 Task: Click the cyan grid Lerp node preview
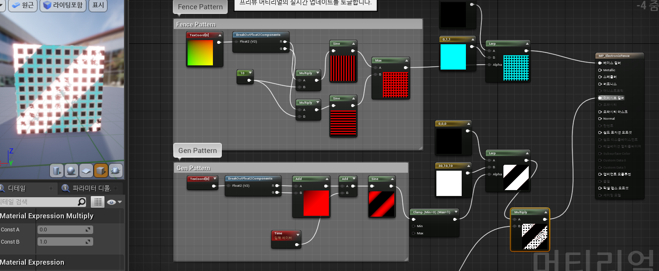click(x=516, y=68)
